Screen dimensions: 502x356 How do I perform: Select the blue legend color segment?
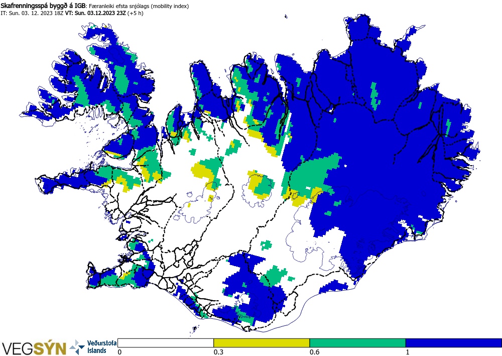tap(454, 343)
